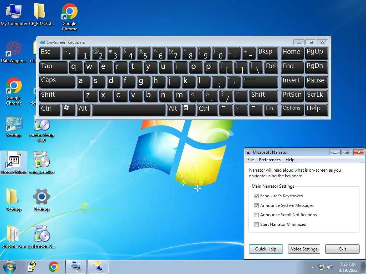Open Google Chrome shortcut beside CR_ED7CC folder
The image size is (366, 274).
pyautogui.click(x=69, y=17)
